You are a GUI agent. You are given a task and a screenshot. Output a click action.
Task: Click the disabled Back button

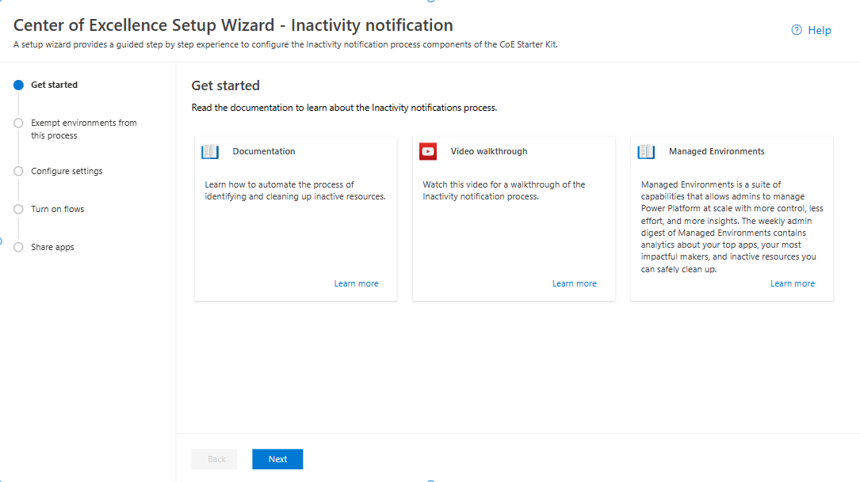[x=215, y=459]
